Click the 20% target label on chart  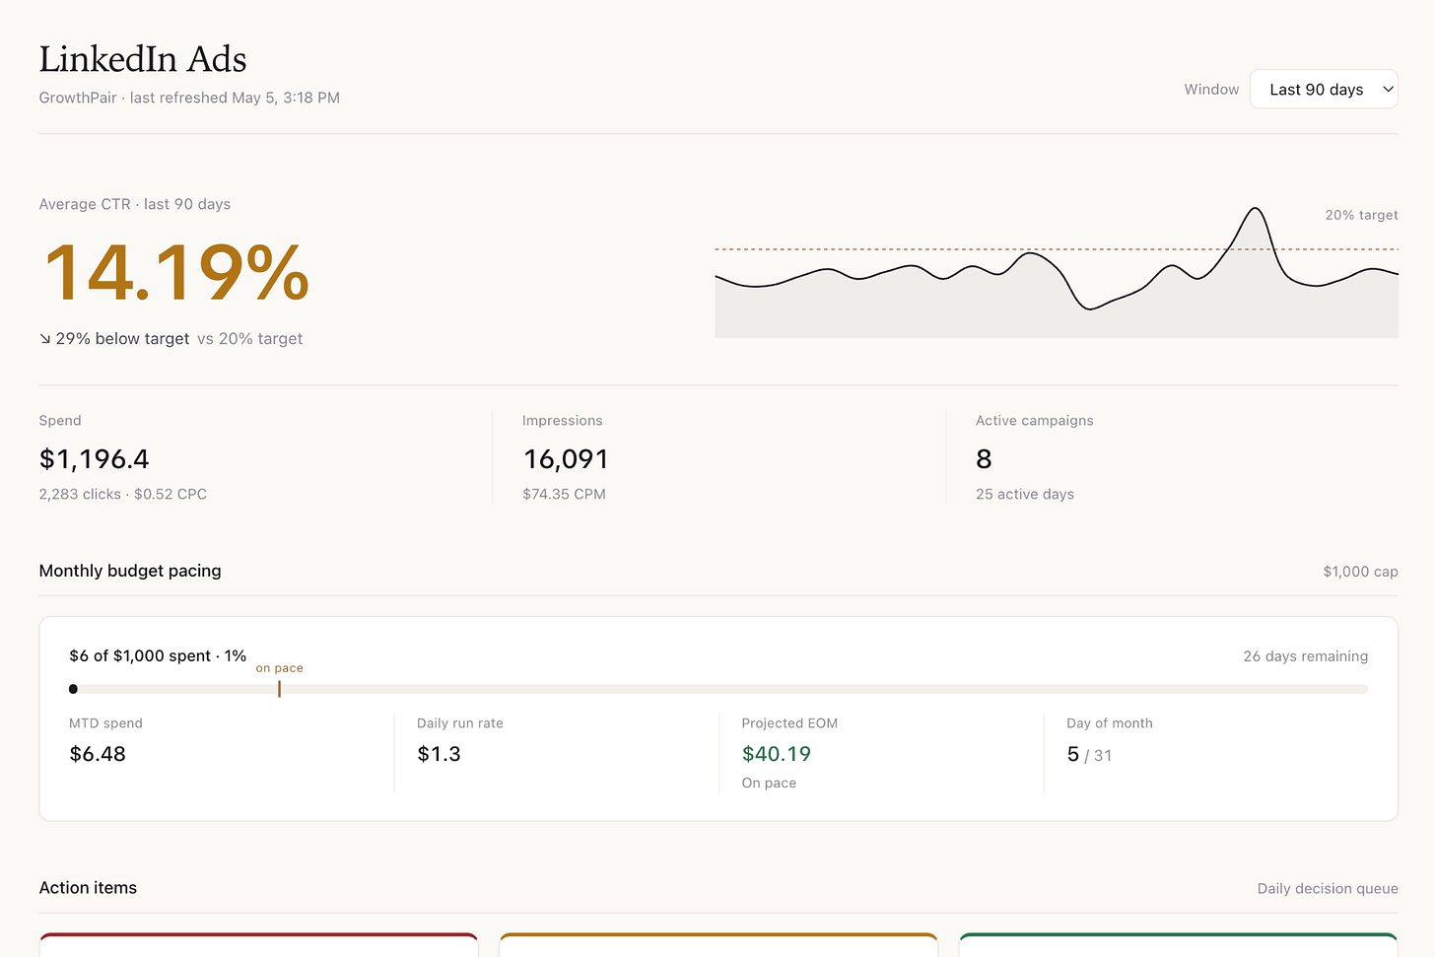point(1361,215)
